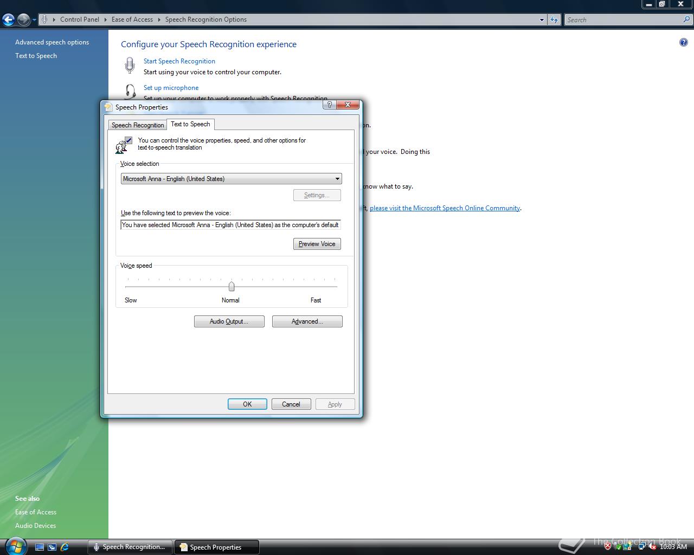Image resolution: width=694 pixels, height=555 pixels.
Task: Select the Text to Speech tab
Action: pyautogui.click(x=190, y=124)
